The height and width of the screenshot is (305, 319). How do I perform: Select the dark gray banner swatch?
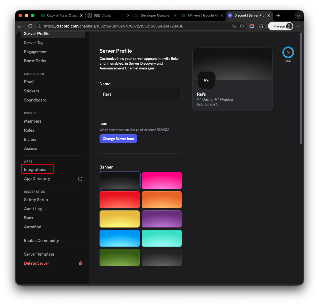click(120, 181)
